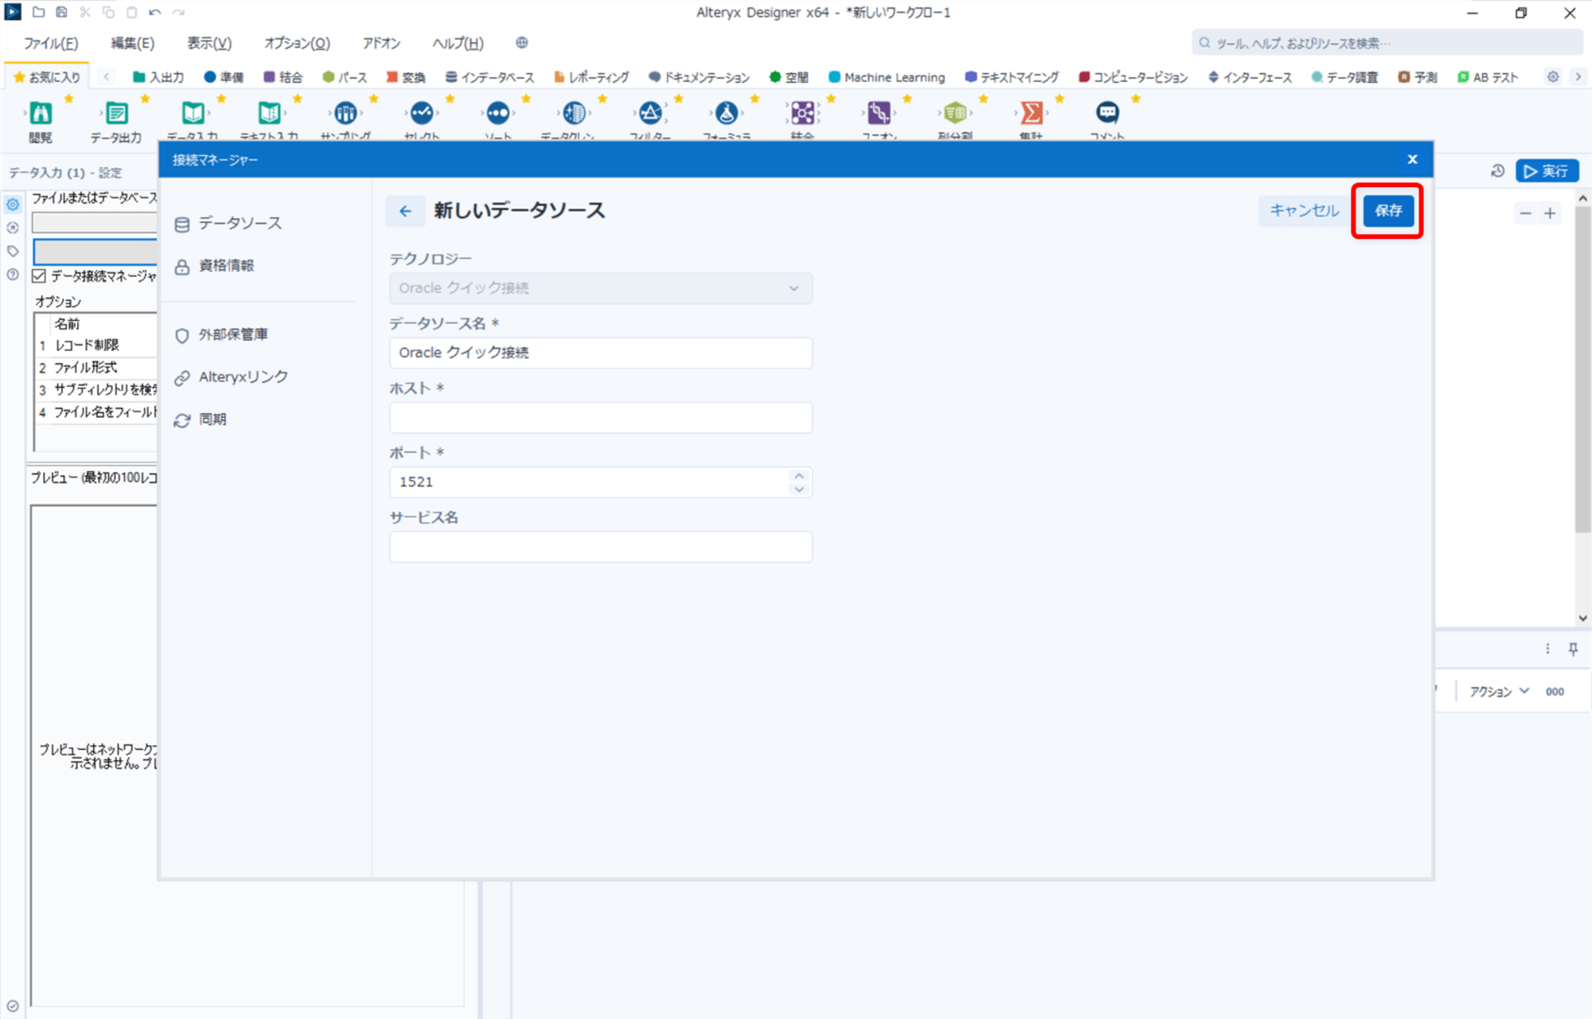The height and width of the screenshot is (1019, 1592).
Task: Click the canvas vertical scrollbar thumb
Action: click(1582, 370)
